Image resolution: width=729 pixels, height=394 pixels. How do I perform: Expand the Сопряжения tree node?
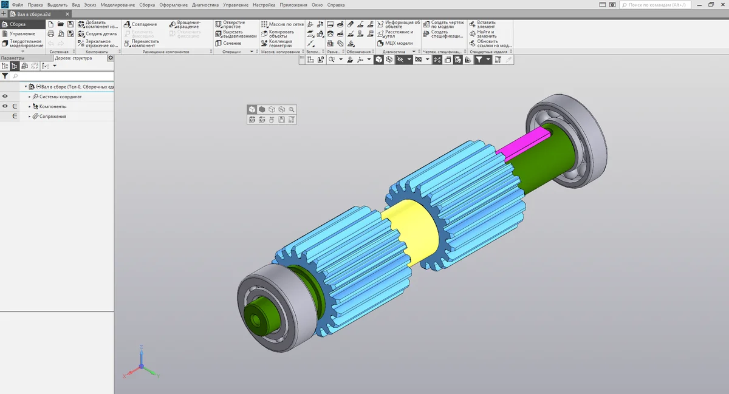point(29,116)
